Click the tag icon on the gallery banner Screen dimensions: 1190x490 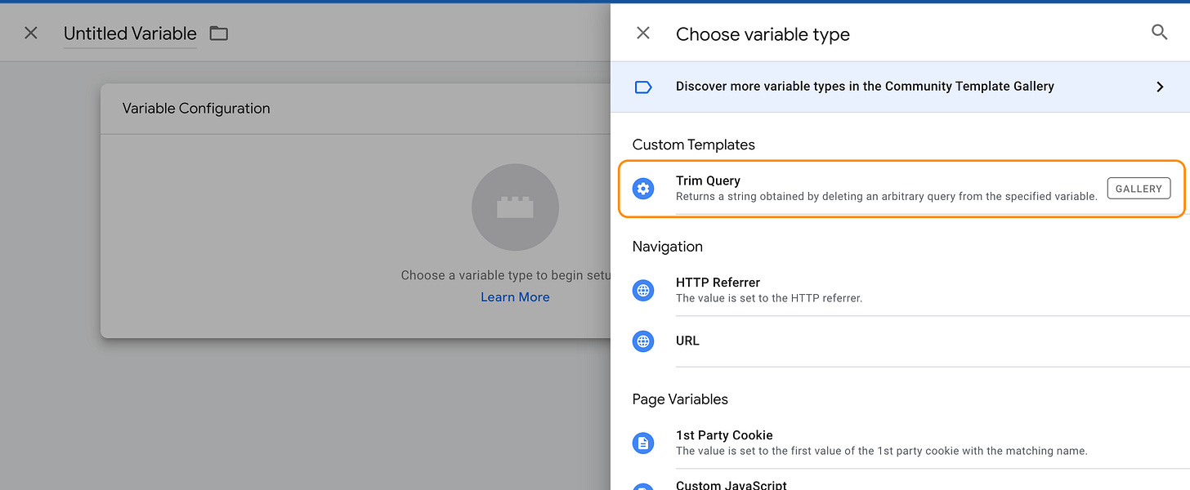(643, 86)
